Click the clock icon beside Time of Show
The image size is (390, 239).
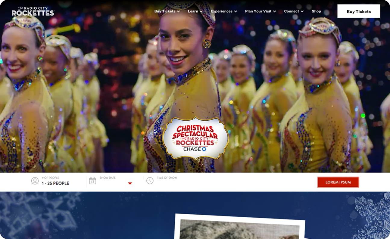150,181
